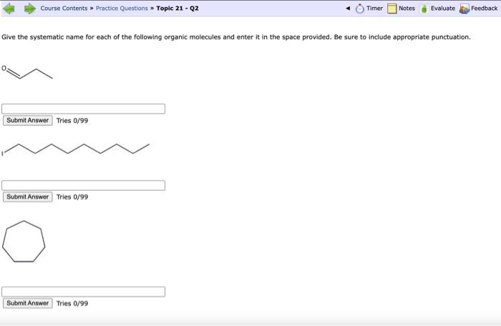The height and width of the screenshot is (326, 501).
Task: Click the question instruction text
Action: coord(236,37)
